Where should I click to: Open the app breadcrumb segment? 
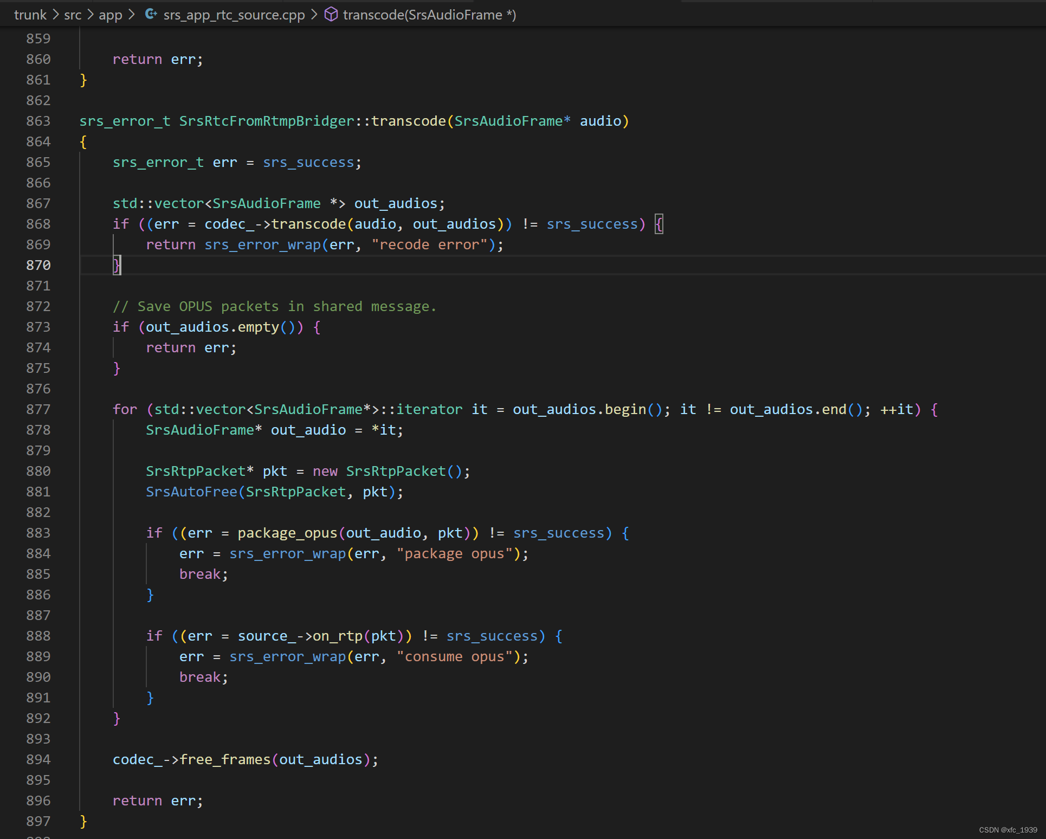[110, 15]
